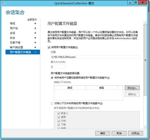This screenshot has width=150, height=140.
Task: Expand the 负载平衡 section plus icon
Action: click(x=35, y=42)
